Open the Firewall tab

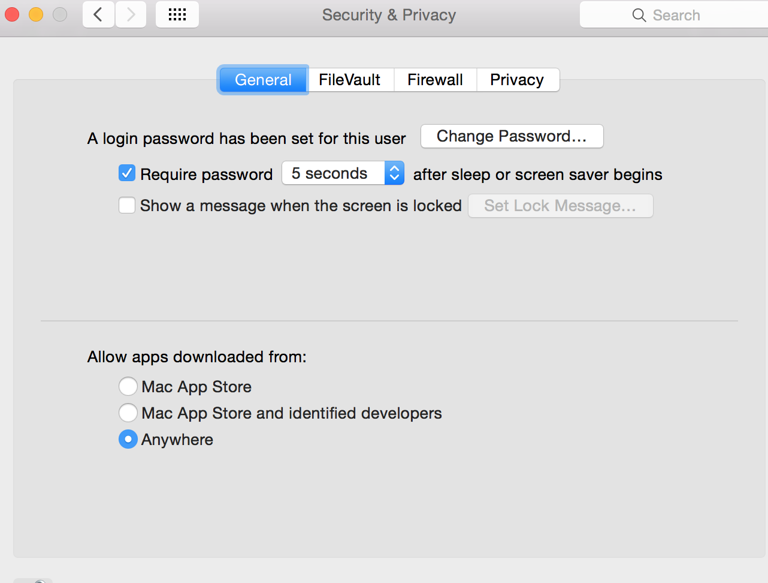click(435, 79)
